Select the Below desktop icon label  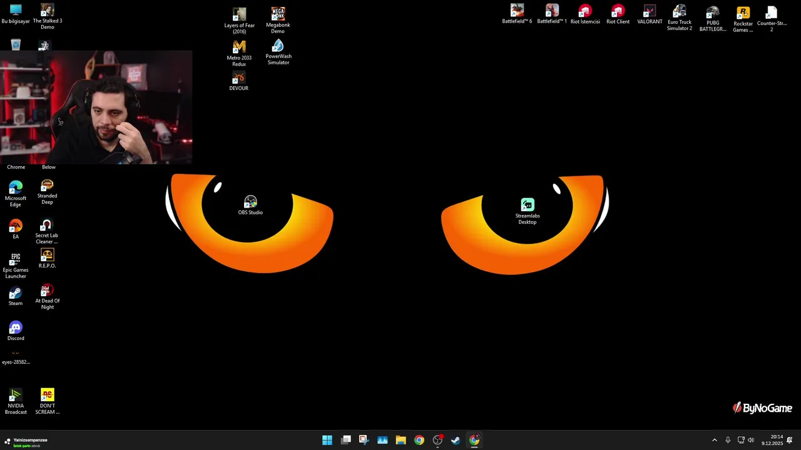(48, 167)
